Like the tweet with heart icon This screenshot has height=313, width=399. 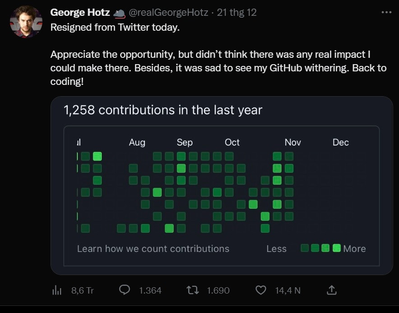pos(261,290)
